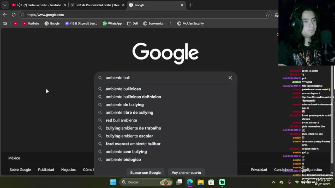
Task: Click the Voy a tener suerte button
Action: click(x=186, y=173)
